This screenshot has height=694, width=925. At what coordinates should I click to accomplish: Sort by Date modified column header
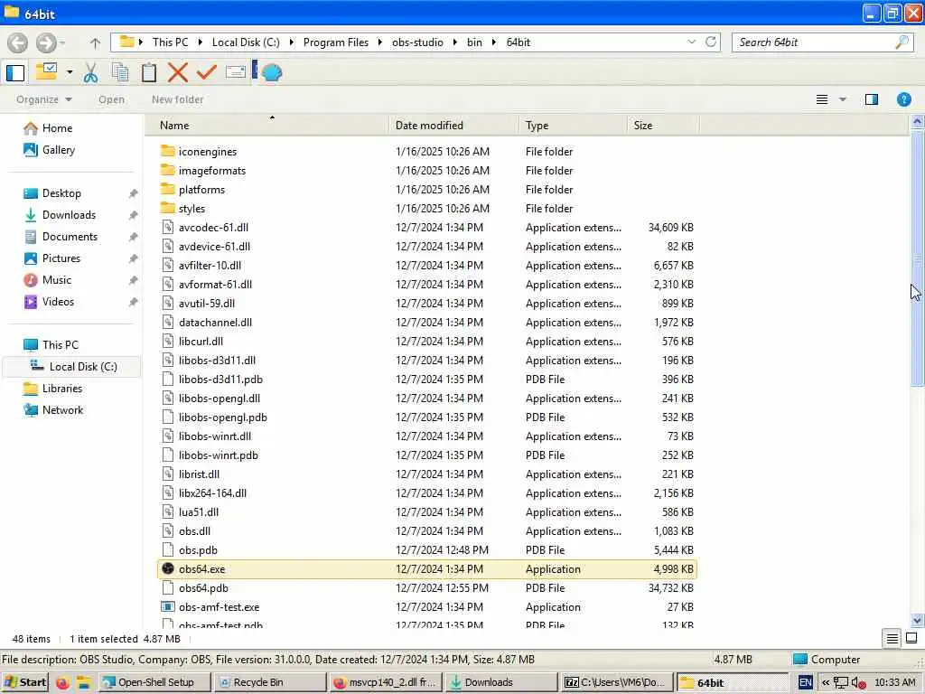coord(454,125)
